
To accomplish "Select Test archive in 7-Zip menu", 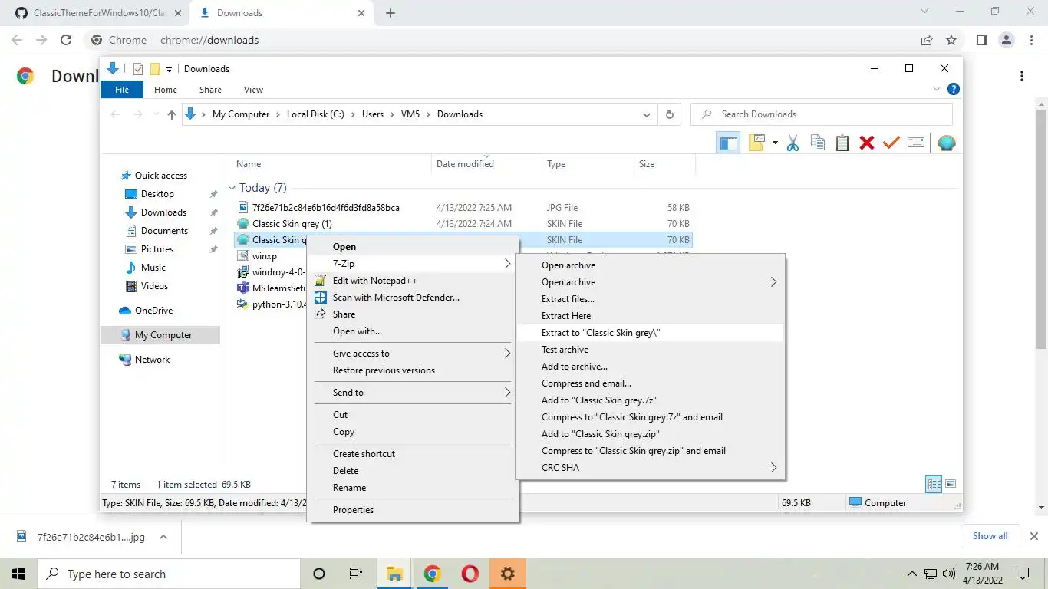I will coord(651,350).
